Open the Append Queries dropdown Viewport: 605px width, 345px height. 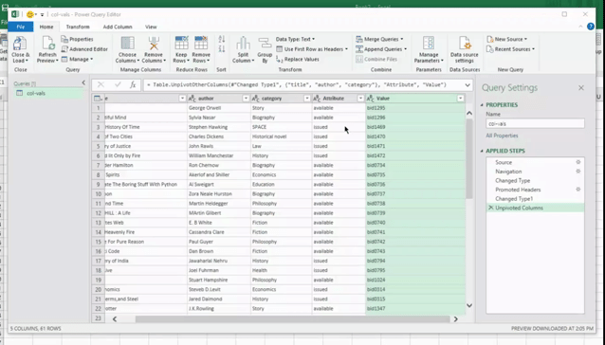[381, 49]
